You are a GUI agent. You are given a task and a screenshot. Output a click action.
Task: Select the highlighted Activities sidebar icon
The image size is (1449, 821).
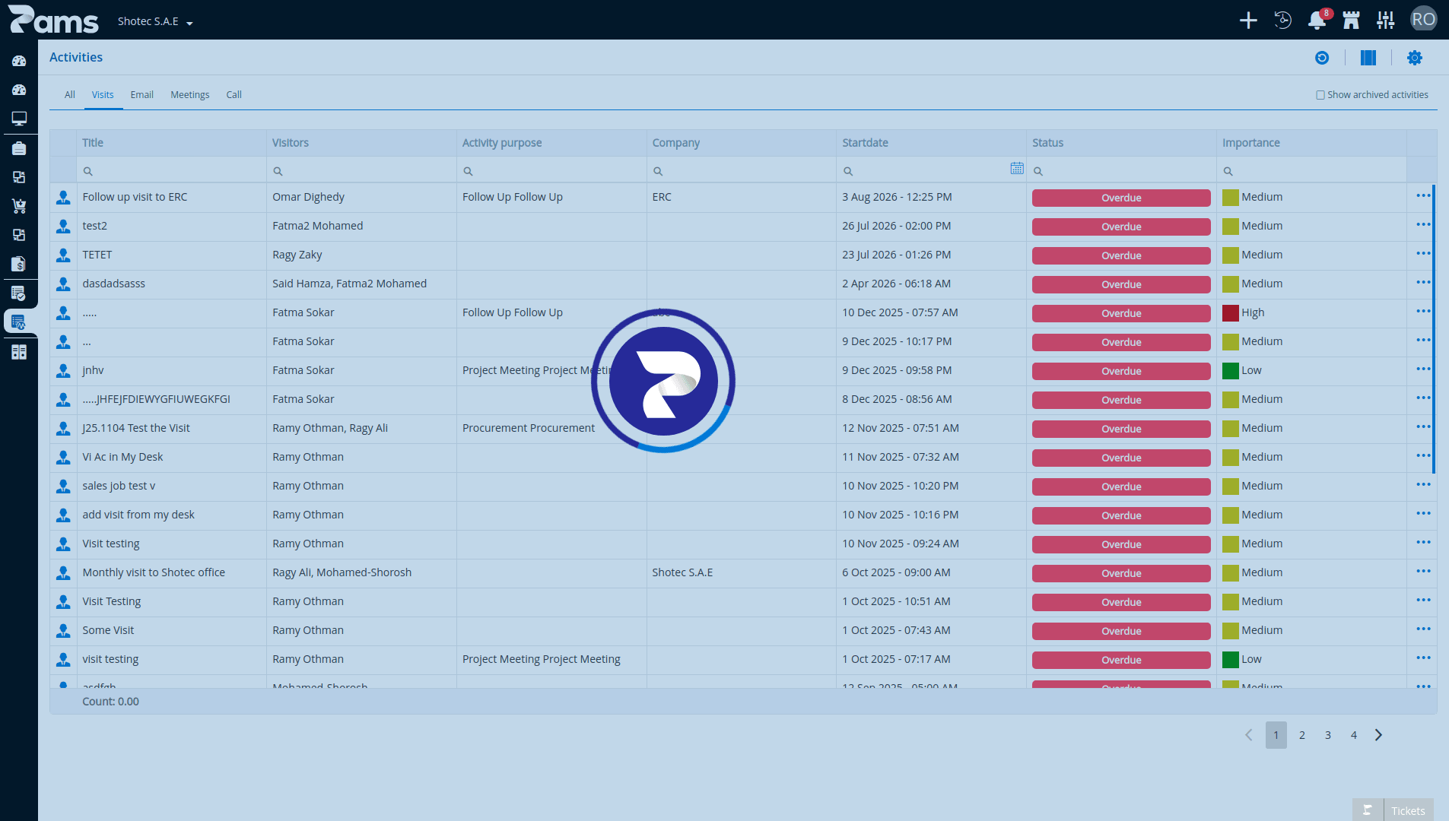coord(19,322)
